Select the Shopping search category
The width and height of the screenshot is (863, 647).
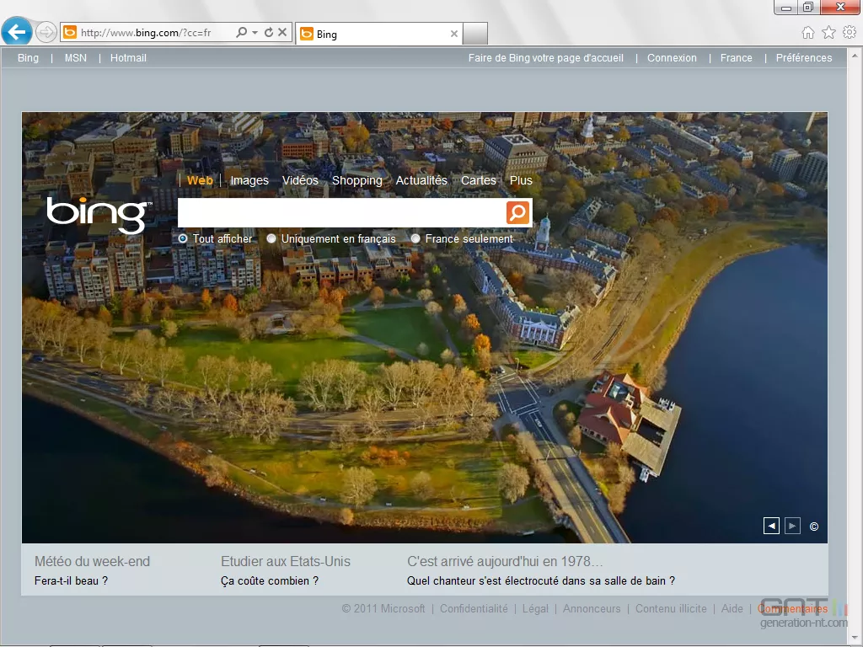click(356, 180)
